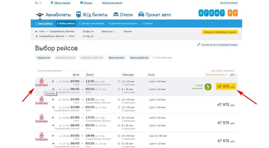Click the green Самый дешевый dollar icon
The height and width of the screenshot is (148, 269).
coord(208,87)
